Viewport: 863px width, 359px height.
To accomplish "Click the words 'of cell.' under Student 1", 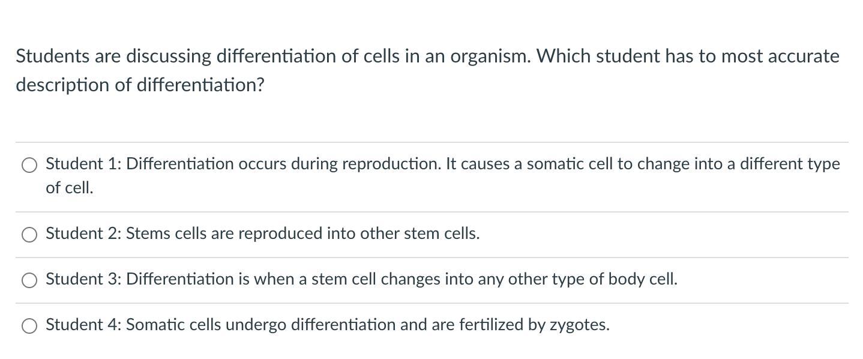I will [70, 188].
